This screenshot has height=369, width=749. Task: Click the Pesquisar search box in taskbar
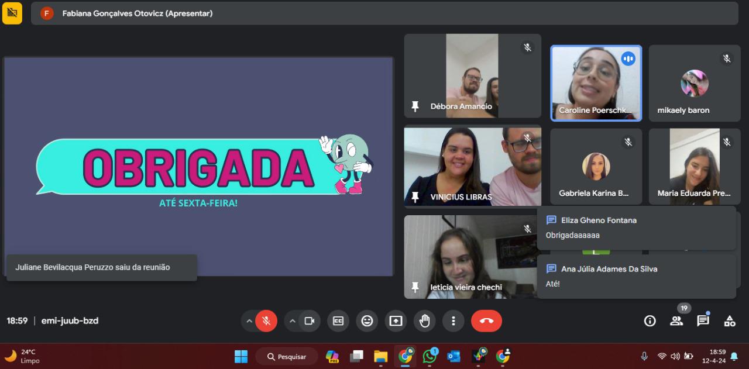(287, 356)
